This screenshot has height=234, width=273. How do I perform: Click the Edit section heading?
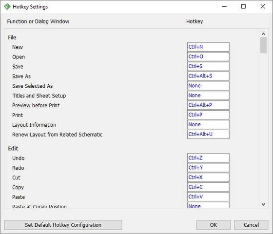[13, 149]
